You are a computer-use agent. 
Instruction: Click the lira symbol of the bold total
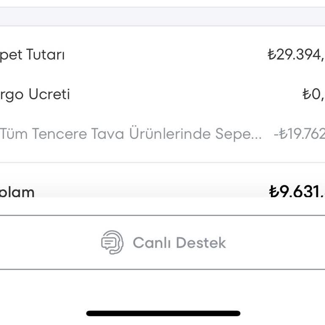(x=274, y=191)
